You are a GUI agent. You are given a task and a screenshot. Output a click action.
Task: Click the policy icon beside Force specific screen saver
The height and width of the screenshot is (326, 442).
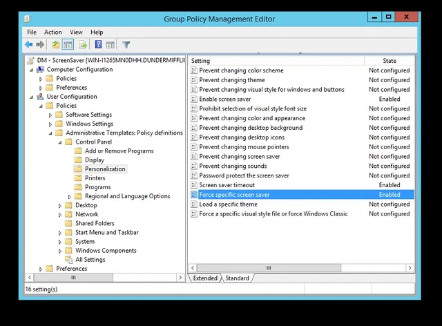point(194,195)
